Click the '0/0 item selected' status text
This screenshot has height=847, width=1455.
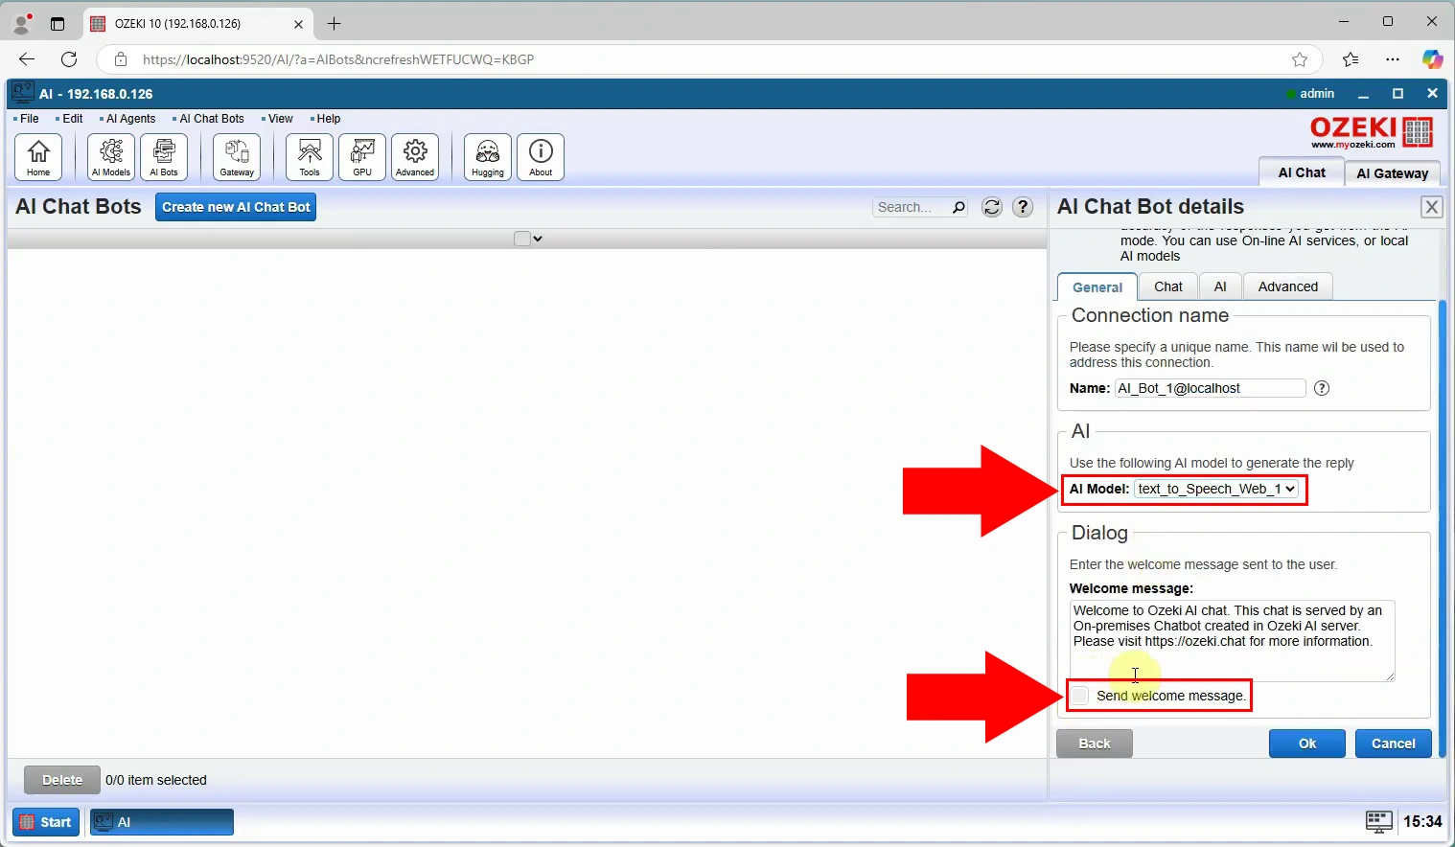click(156, 780)
